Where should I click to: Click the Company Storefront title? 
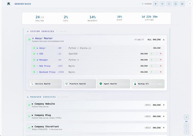[x=47, y=127]
